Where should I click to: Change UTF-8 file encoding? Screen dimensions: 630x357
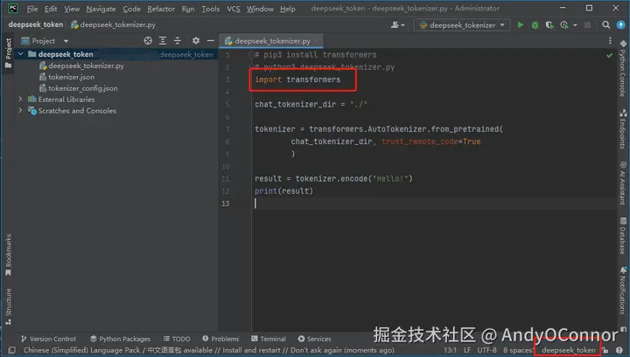[487, 350]
